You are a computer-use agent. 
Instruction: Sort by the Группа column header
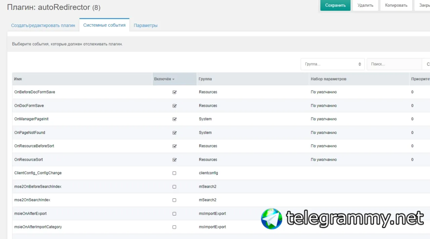[x=252, y=79]
